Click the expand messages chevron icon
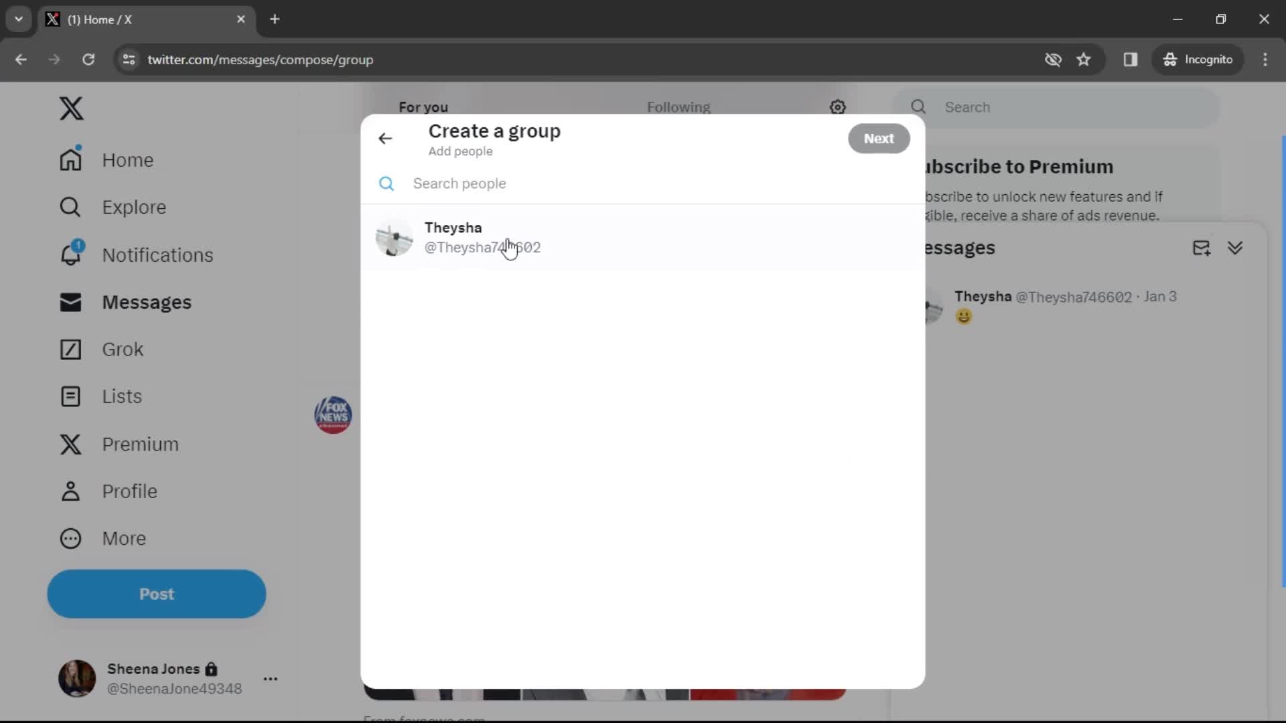The image size is (1286, 723). pyautogui.click(x=1235, y=248)
